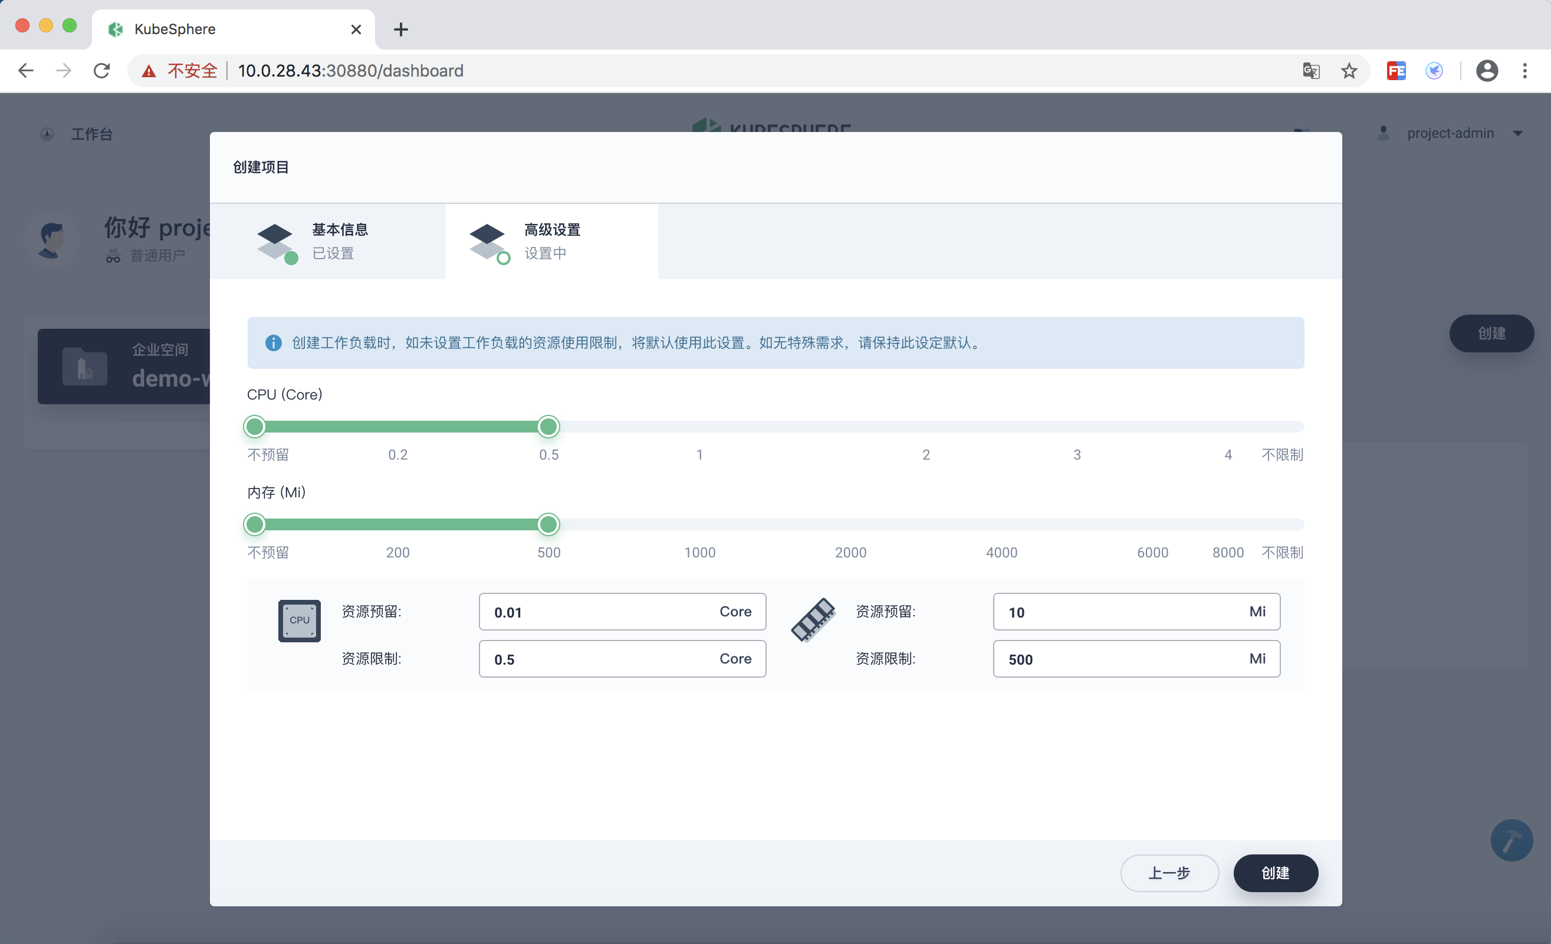1551x944 pixels.
Task: Click the red FE extension icon
Action: click(x=1396, y=71)
